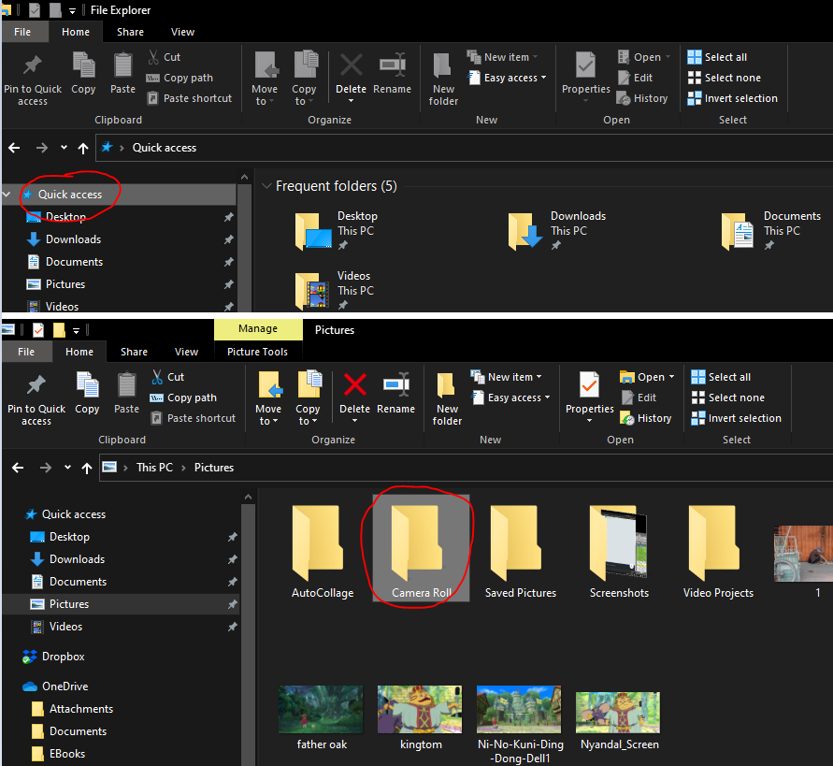Screen dimensions: 833x766
Task: Unpin Documents in Pictures window sidebar
Action: coord(232,582)
